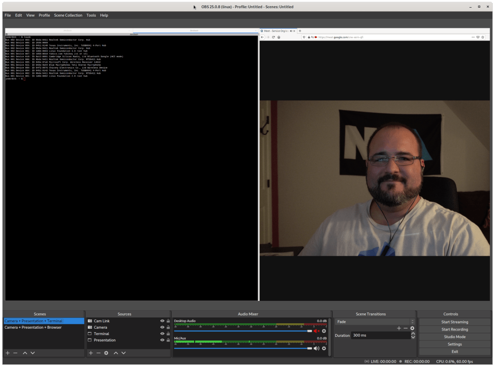Lock the Presentation source
The width and height of the screenshot is (495, 367).
click(x=168, y=340)
